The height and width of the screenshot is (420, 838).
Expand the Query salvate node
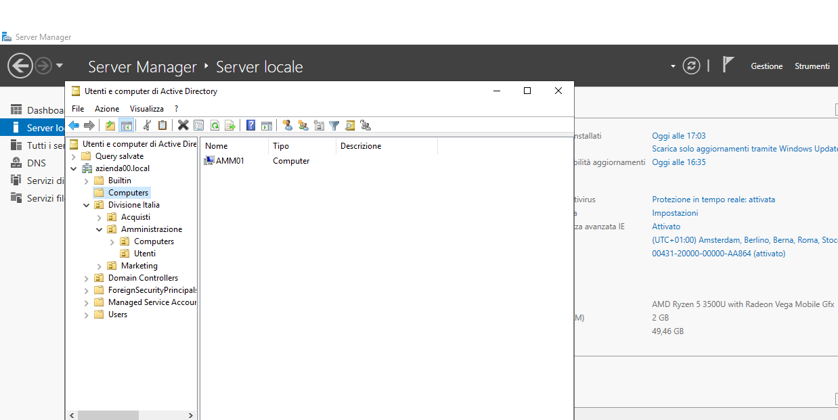point(74,156)
